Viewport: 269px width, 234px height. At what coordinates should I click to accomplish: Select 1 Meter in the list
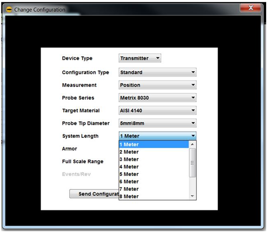coord(154,144)
